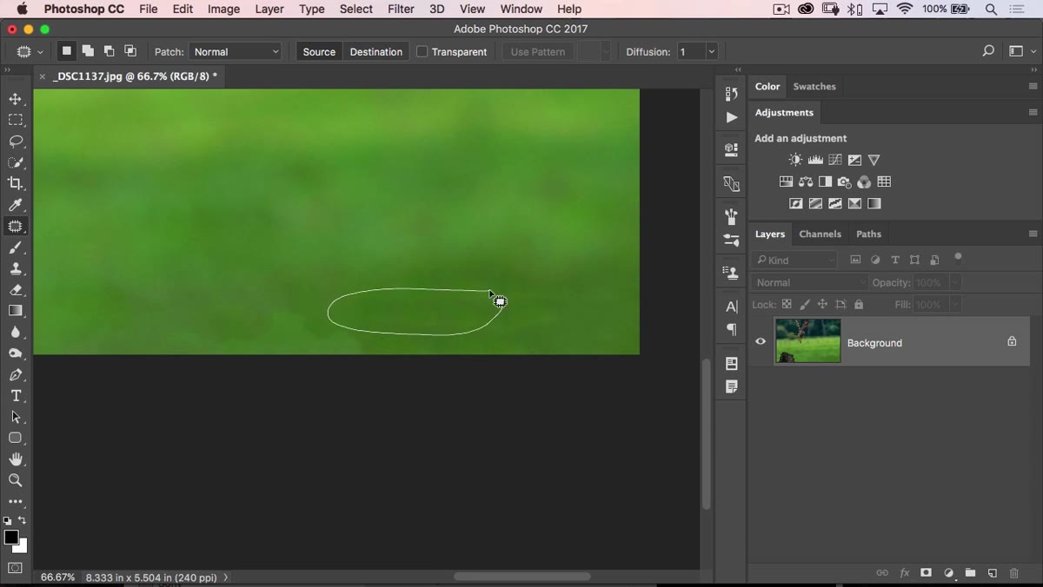Select the Pen tool
The image size is (1043, 587).
tap(16, 374)
